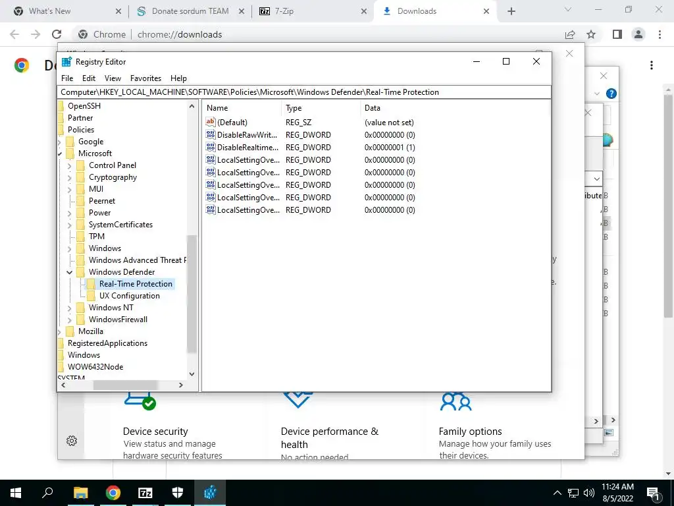The height and width of the screenshot is (506, 674).
Task: Open the Favorites menu in Registry Editor
Action: pyautogui.click(x=145, y=78)
